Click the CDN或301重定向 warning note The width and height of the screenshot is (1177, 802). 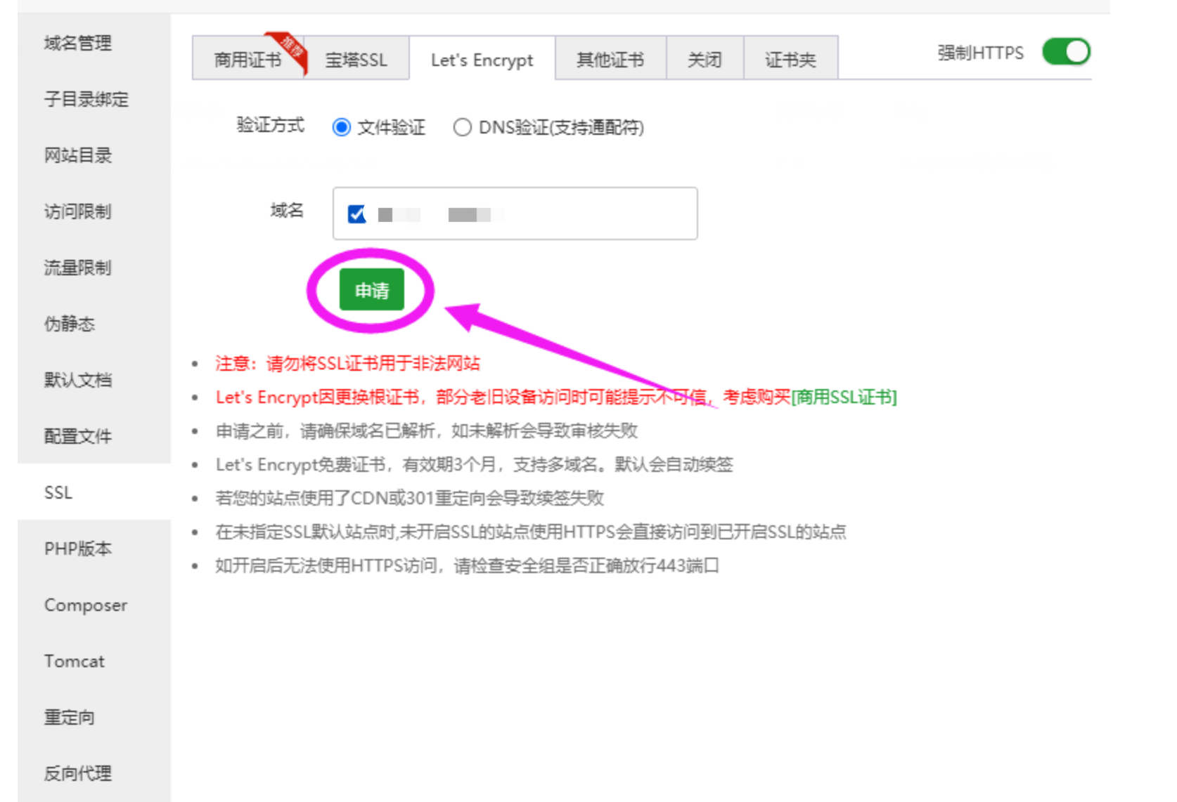pyautogui.click(x=409, y=498)
